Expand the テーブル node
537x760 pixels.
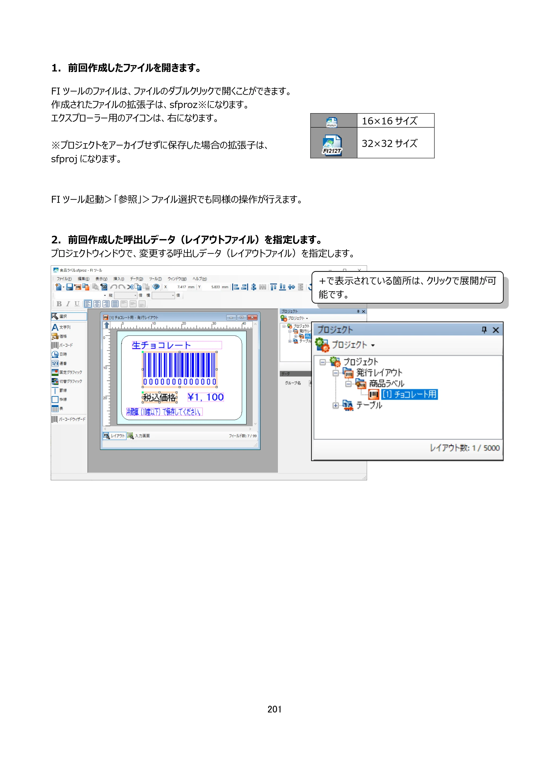[336, 405]
